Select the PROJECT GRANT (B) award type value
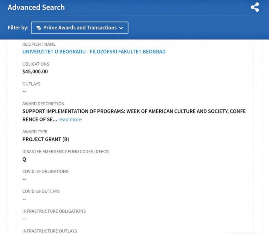269x234 pixels. coord(46,139)
